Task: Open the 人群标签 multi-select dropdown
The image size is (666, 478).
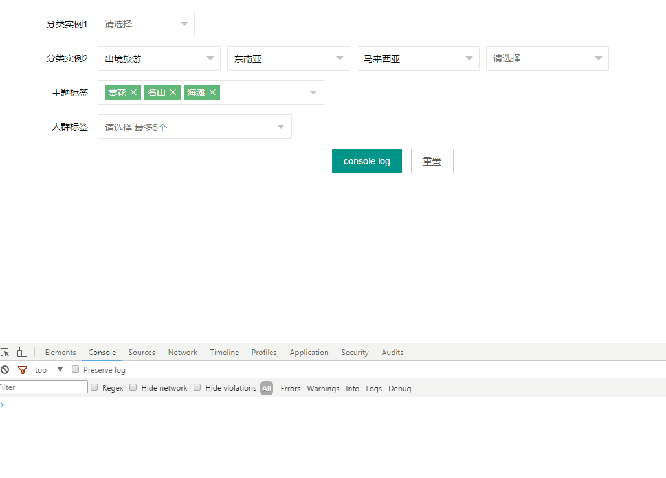Action: [194, 127]
